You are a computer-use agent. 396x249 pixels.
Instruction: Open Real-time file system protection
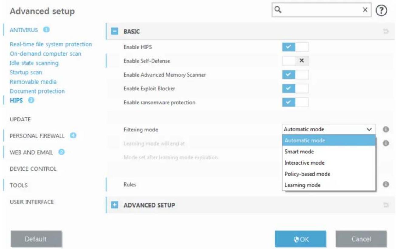[x=51, y=44]
